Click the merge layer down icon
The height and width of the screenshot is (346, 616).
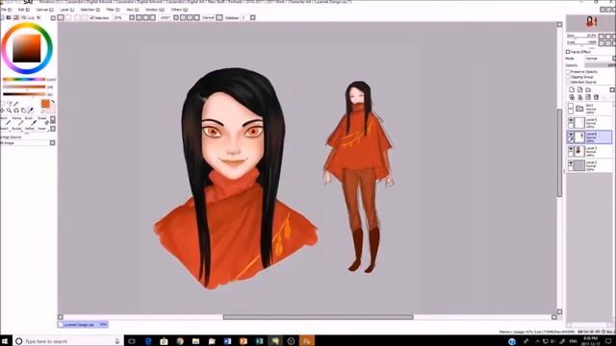tap(579, 97)
